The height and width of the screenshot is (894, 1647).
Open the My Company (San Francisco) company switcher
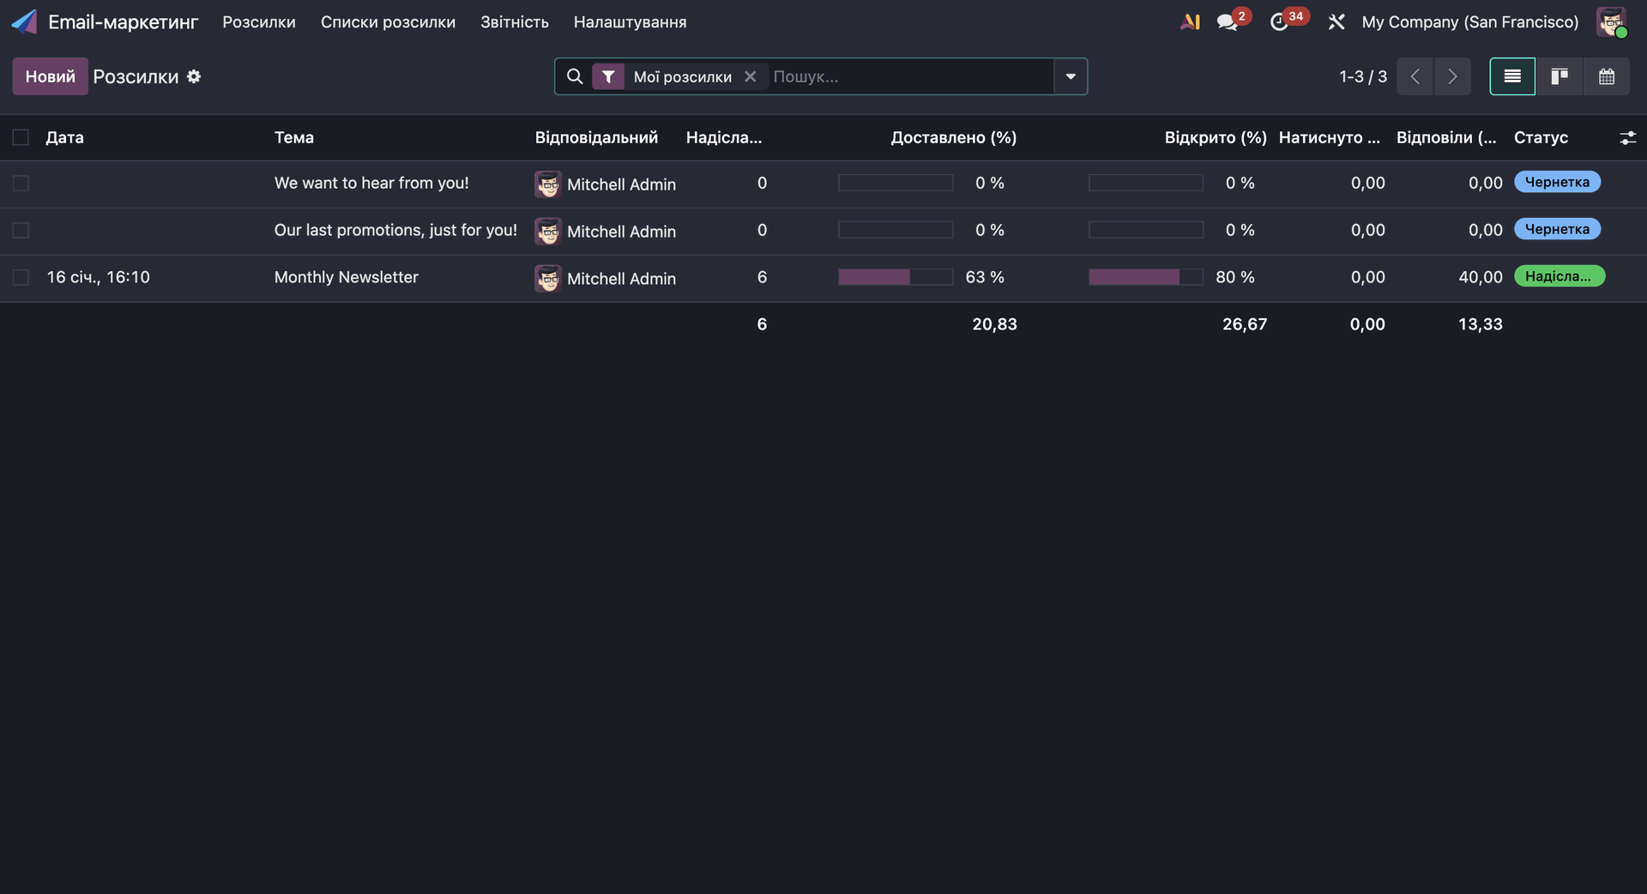tap(1469, 22)
